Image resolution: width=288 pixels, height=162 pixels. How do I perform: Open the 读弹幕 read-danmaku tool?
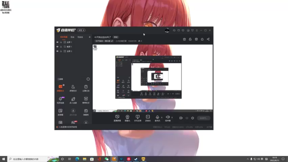pos(60,112)
